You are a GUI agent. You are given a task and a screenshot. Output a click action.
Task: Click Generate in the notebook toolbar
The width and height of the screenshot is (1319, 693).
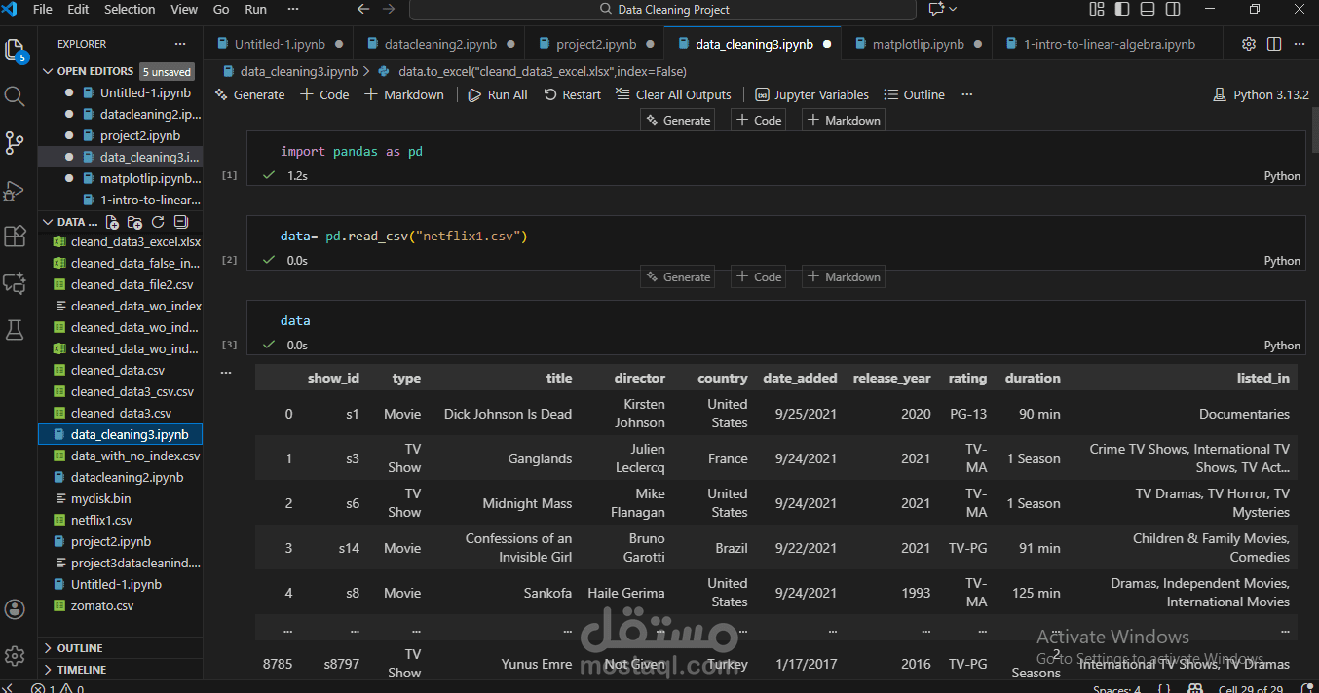[x=248, y=94]
